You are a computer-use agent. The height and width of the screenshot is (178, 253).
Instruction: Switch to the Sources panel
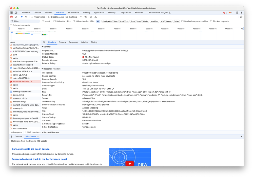(x=49, y=13)
